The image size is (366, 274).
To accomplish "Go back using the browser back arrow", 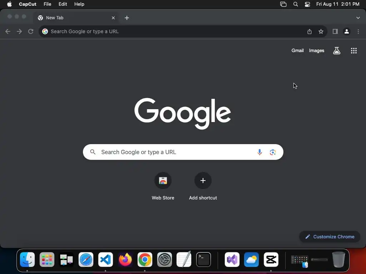I will [x=8, y=31].
